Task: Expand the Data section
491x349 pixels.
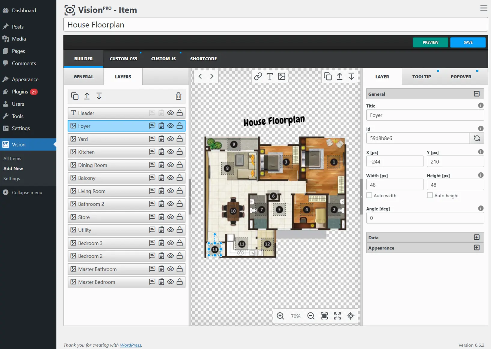Action: (477, 237)
